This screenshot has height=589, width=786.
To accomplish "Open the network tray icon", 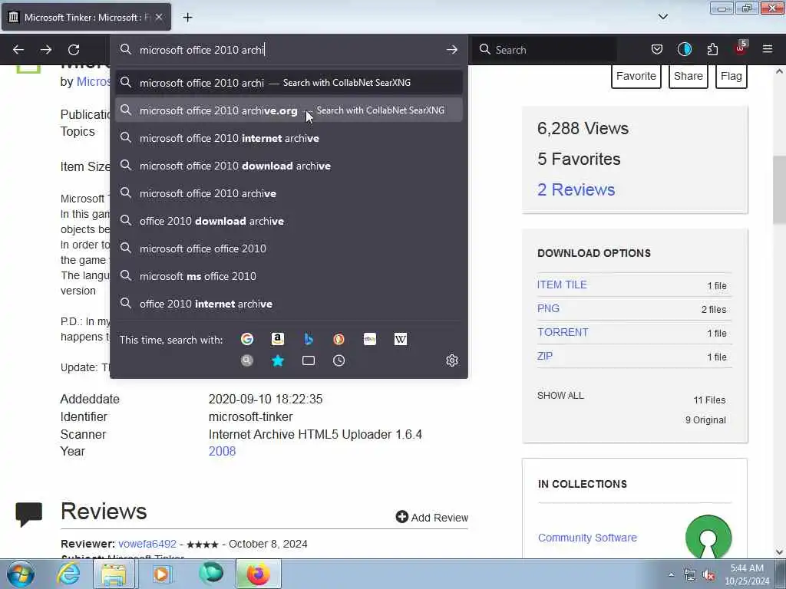I will point(690,575).
